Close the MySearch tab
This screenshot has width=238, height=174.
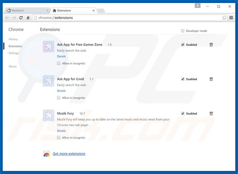(47, 11)
